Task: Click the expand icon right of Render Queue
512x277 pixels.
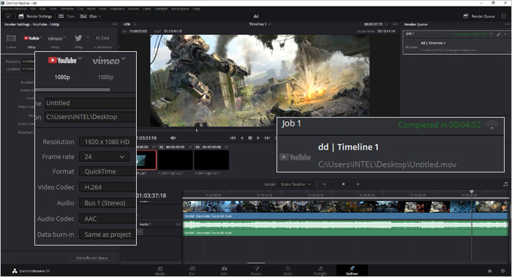Action: [504, 16]
